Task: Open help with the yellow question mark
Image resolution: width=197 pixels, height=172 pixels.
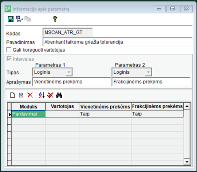Action: pyautogui.click(x=55, y=19)
